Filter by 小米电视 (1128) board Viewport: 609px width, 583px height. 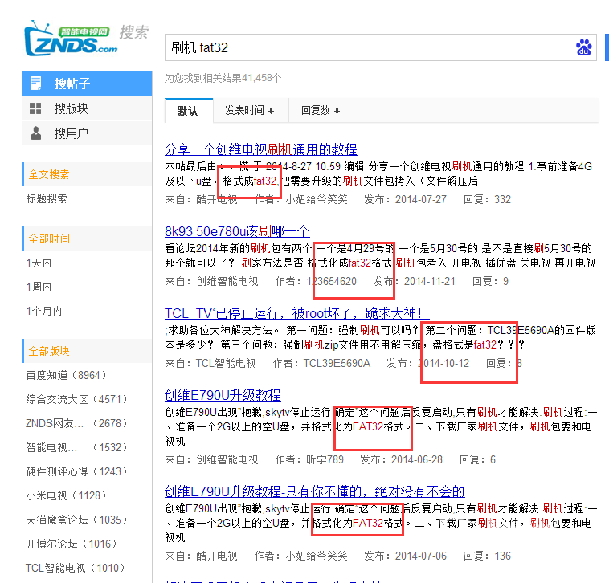(66, 495)
